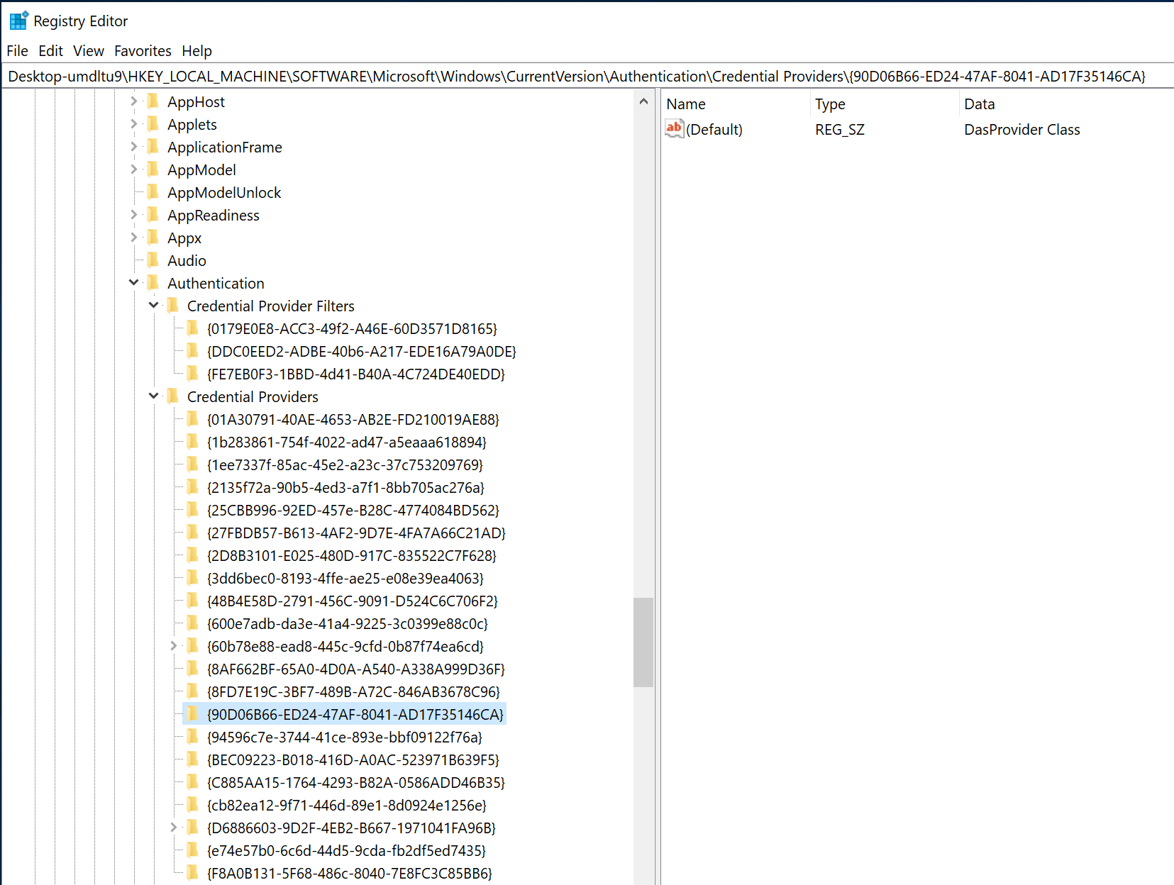Open the File menu
The image size is (1174, 885).
point(17,51)
